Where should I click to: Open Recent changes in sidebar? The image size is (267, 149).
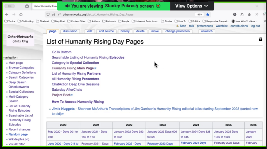click(19, 130)
